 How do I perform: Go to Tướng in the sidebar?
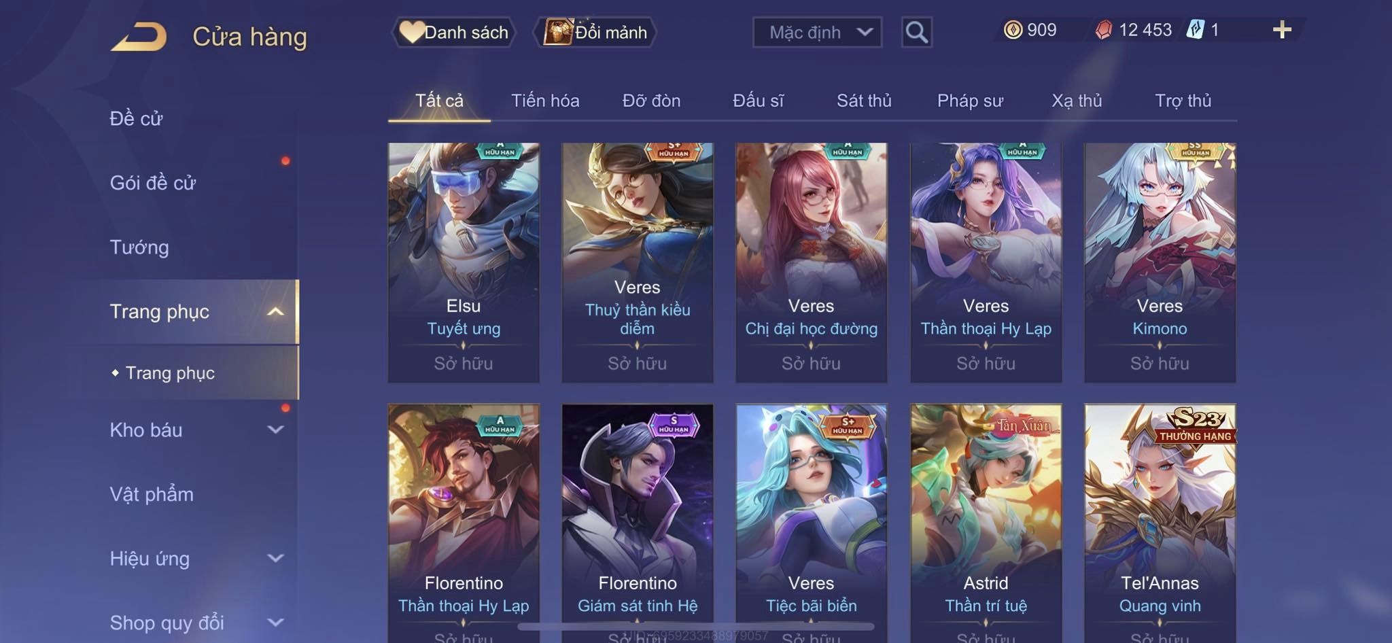pos(139,247)
